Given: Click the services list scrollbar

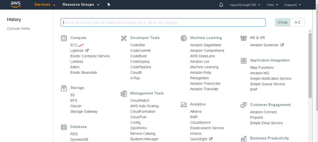Looking at the screenshot, I should point(310,66).
